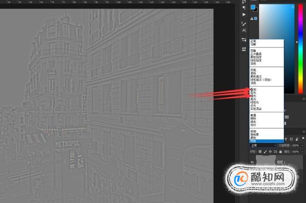Toggle lock image pixels brush icon
The height and width of the screenshot is (203, 306).
[x=265, y=151]
